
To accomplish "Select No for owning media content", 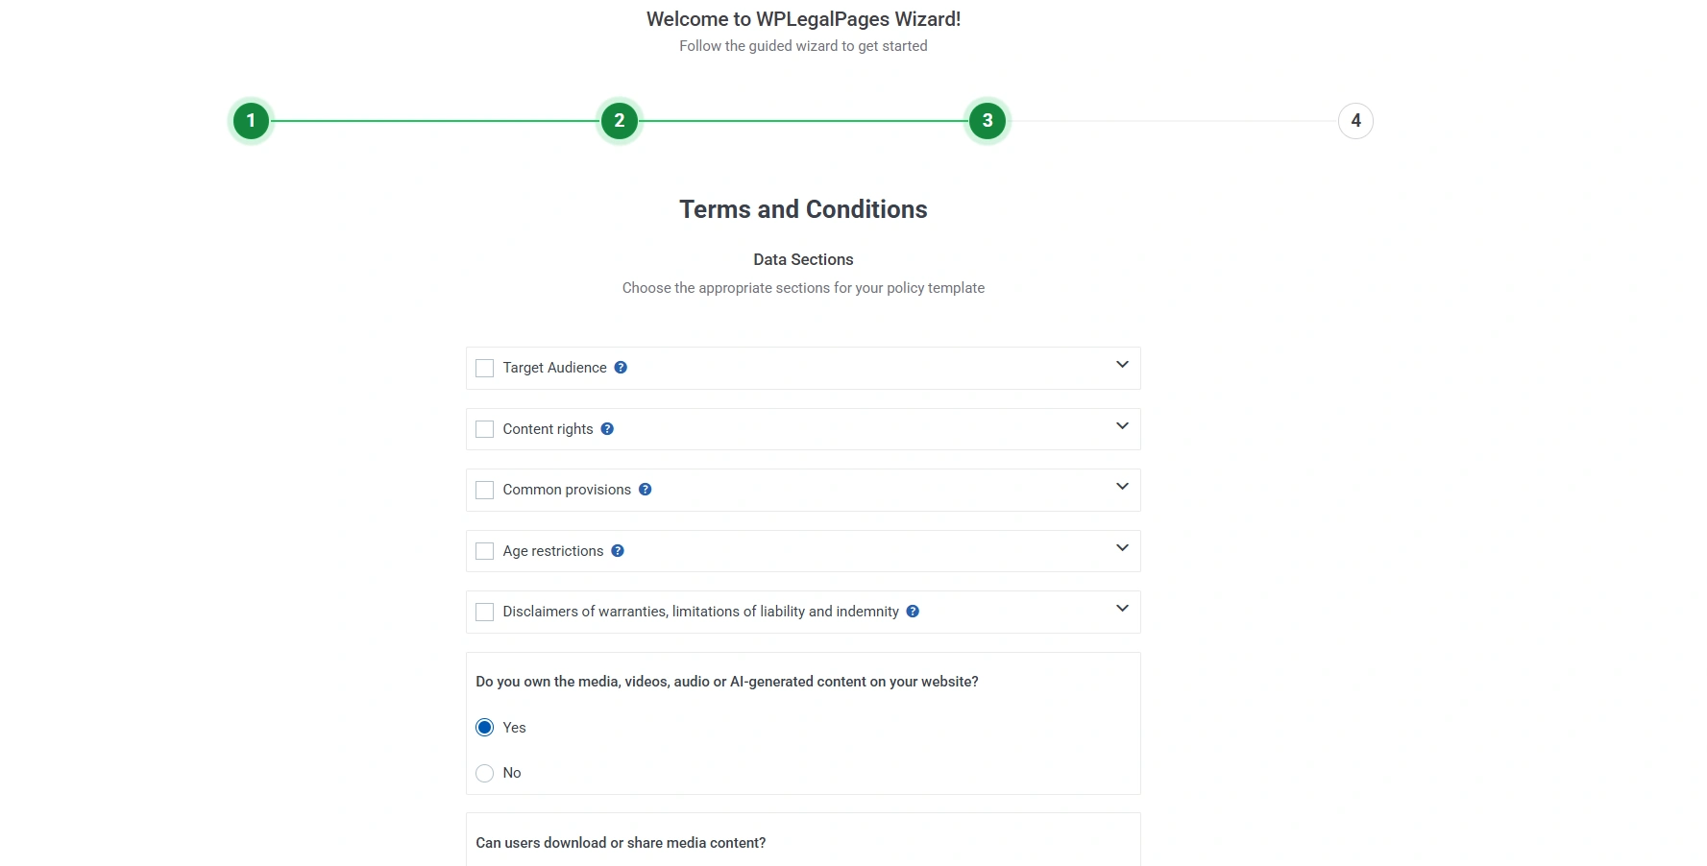I will pos(484,773).
